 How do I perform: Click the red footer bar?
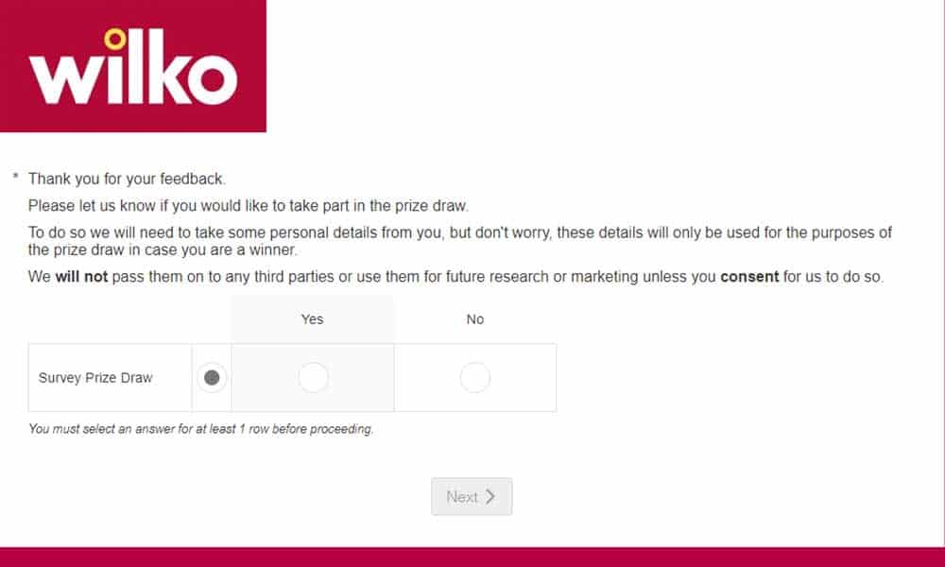[472, 558]
